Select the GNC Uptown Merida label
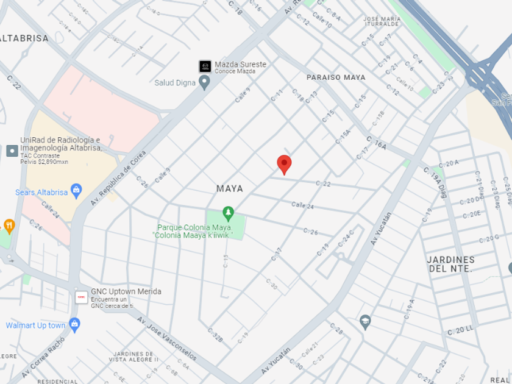 click(x=126, y=291)
